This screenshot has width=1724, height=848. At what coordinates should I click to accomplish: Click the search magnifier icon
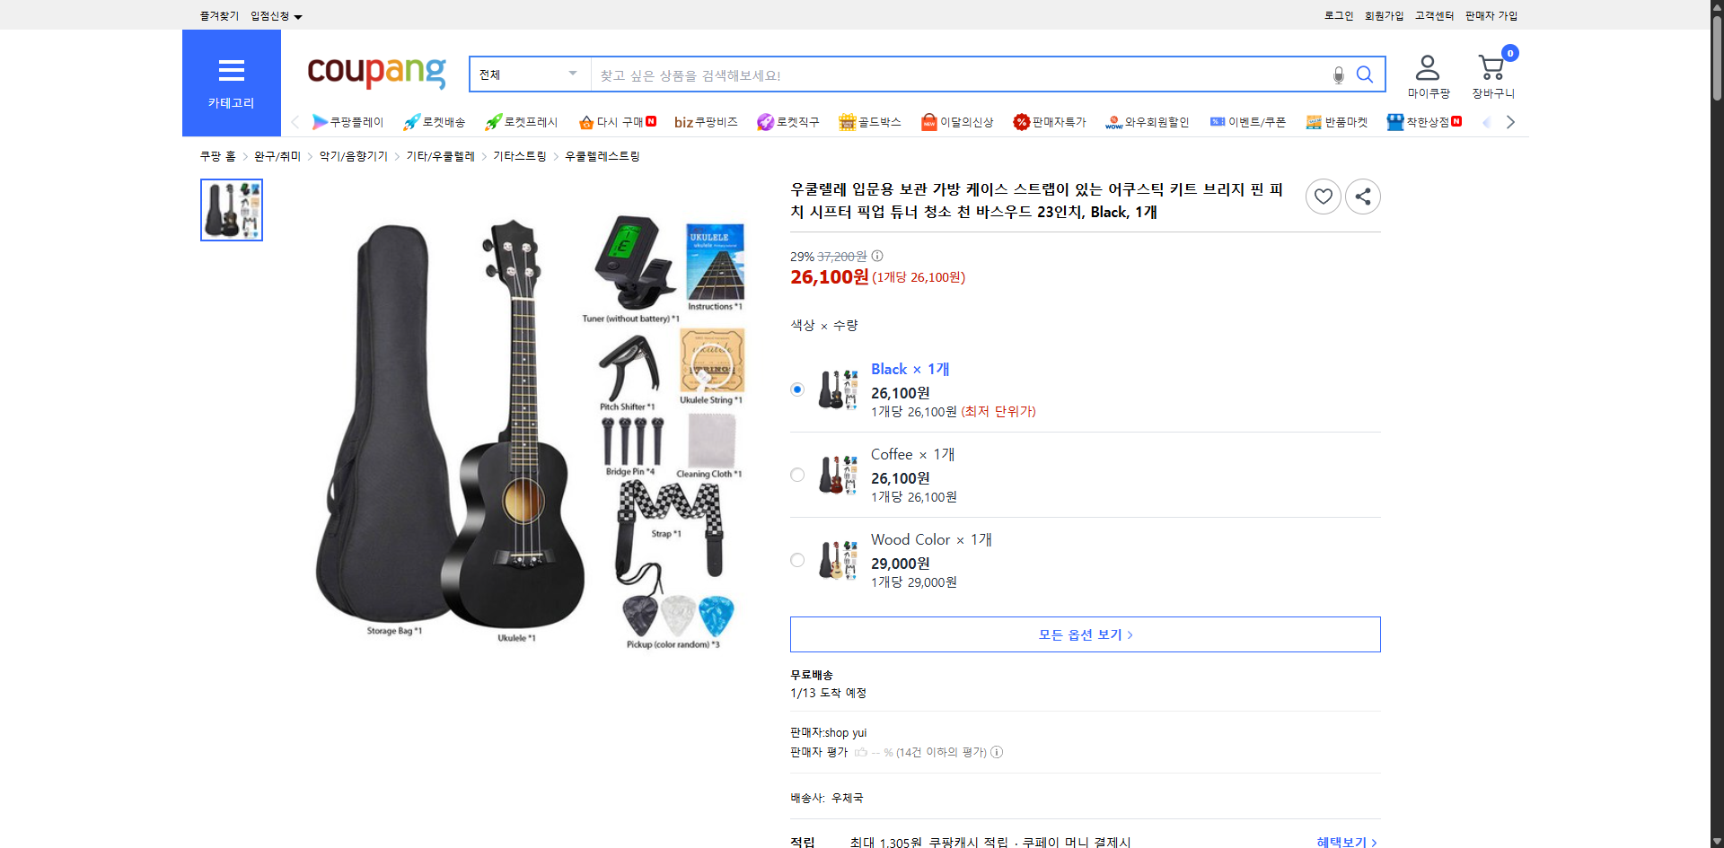point(1365,74)
